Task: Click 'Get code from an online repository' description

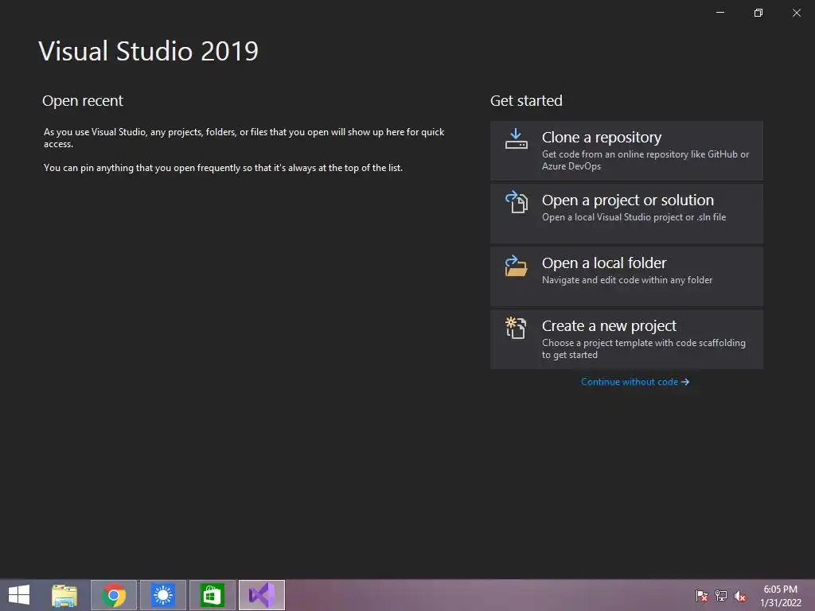Action: click(x=645, y=160)
